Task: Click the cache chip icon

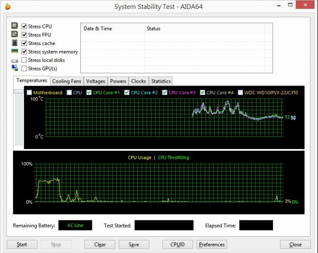Action: [x=15, y=43]
